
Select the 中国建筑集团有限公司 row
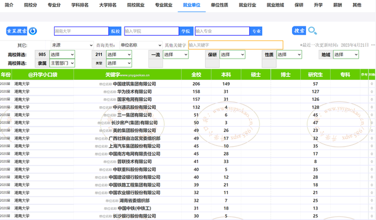click(188, 84)
